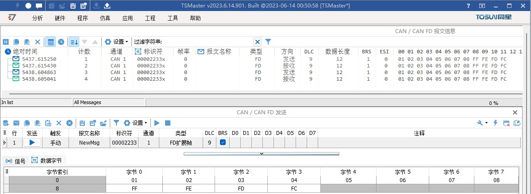Stop transmission with toolbar square icon

168,123
